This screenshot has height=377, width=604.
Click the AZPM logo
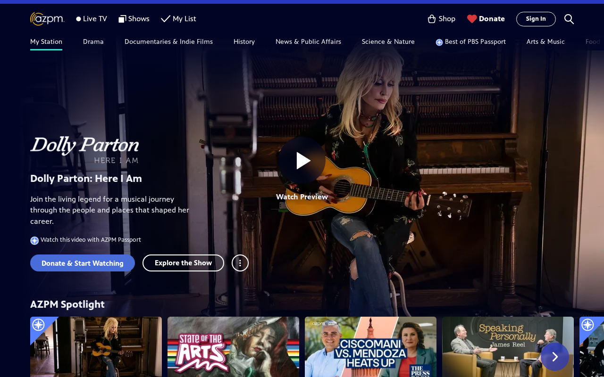click(47, 19)
